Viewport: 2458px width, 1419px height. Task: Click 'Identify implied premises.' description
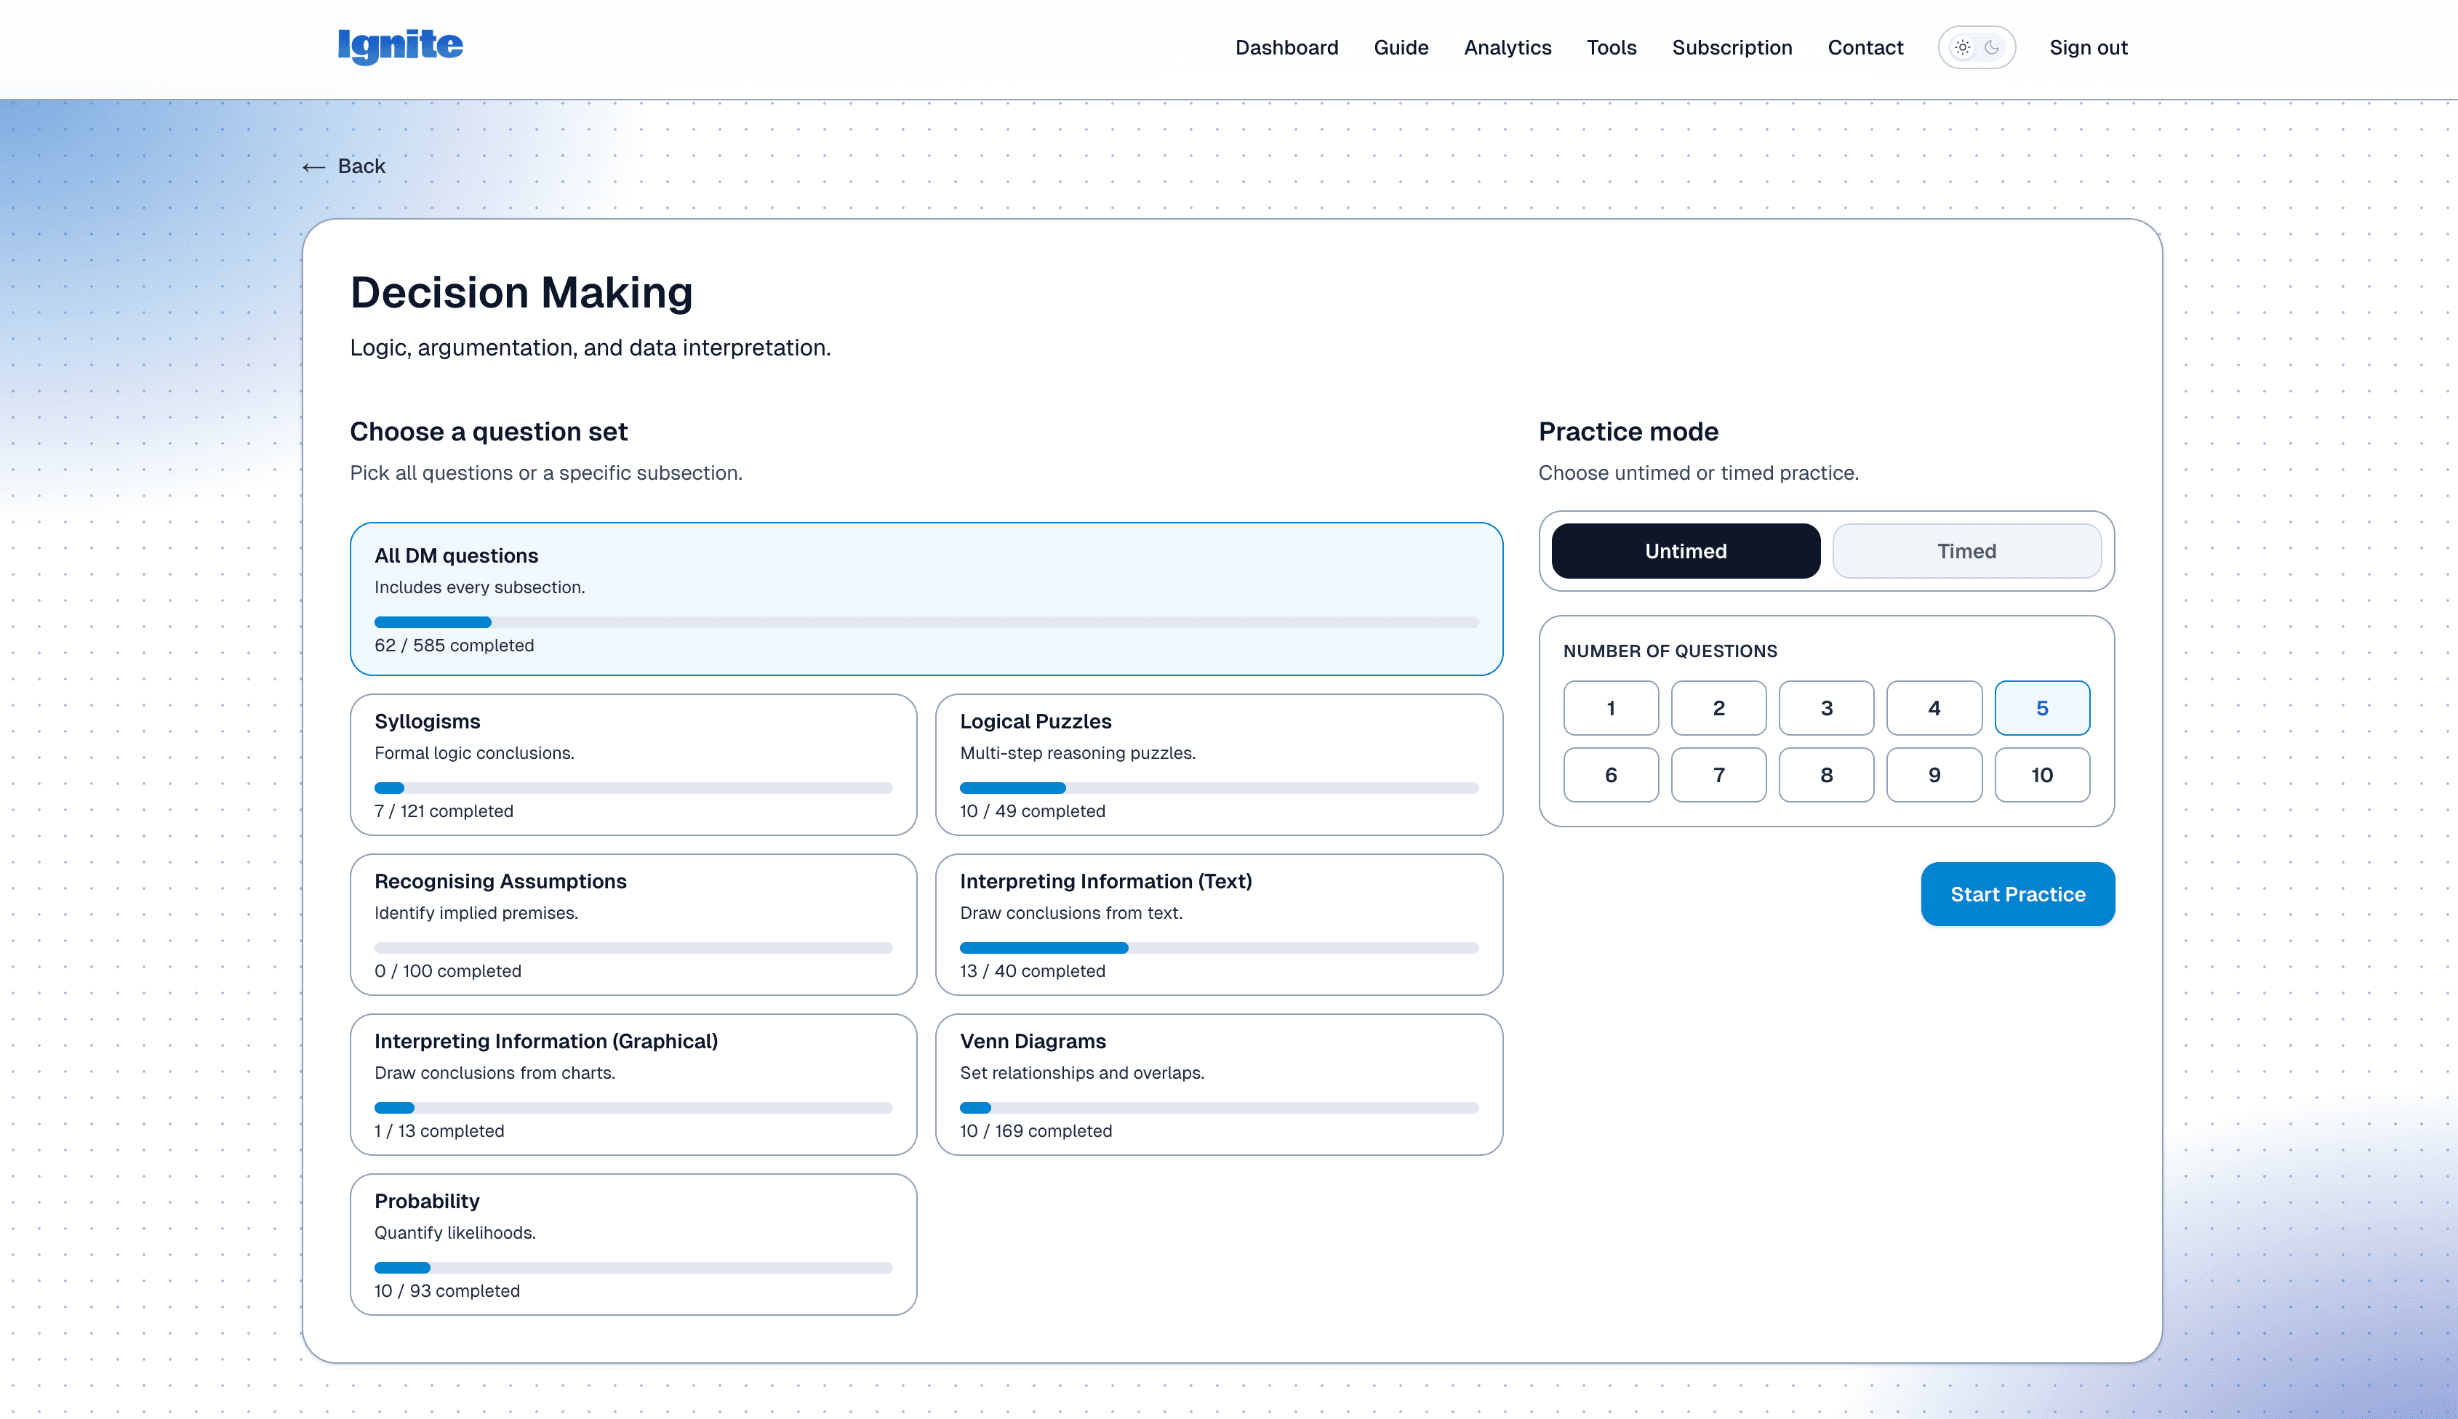(476, 913)
